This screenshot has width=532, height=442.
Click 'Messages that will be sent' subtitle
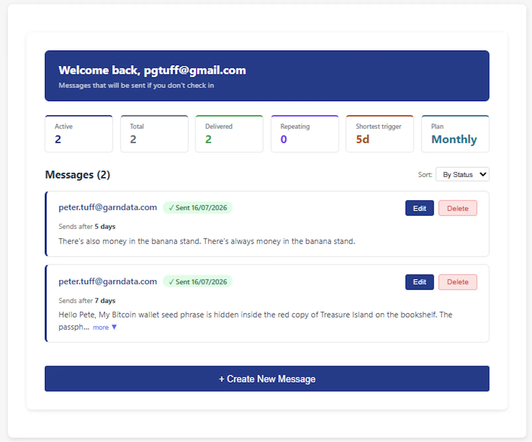[x=136, y=85]
